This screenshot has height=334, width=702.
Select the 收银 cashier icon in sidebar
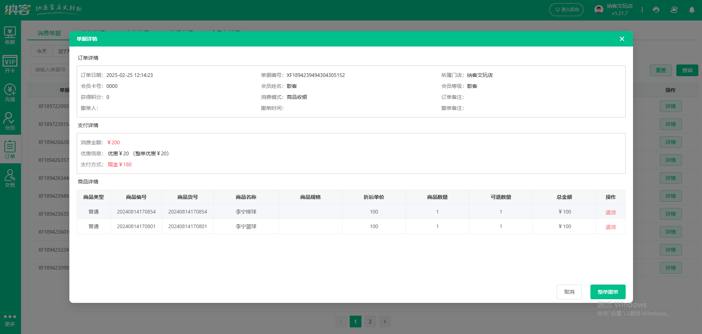coord(10,34)
